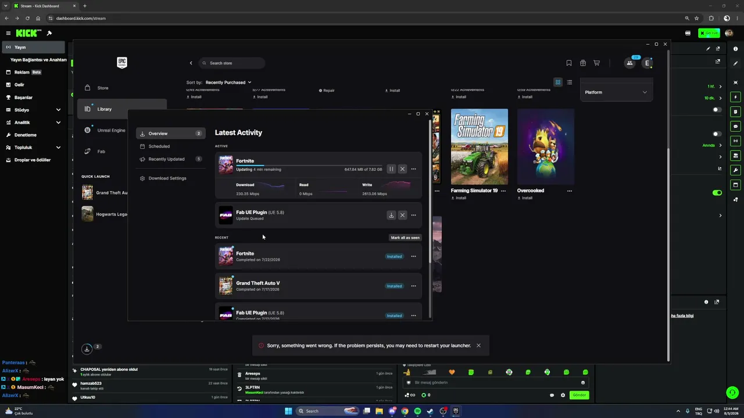Screen dimensions: 744x418
Task: Open the Epic gift redeem icon
Action: pos(583,63)
